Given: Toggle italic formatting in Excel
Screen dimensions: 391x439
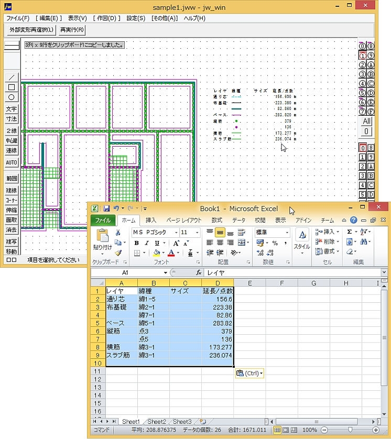Looking at the screenshot, I should 147,243.
